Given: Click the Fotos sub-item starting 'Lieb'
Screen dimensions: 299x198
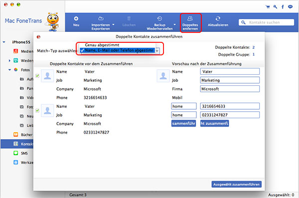Looking at the screenshot, I should point(26,125).
